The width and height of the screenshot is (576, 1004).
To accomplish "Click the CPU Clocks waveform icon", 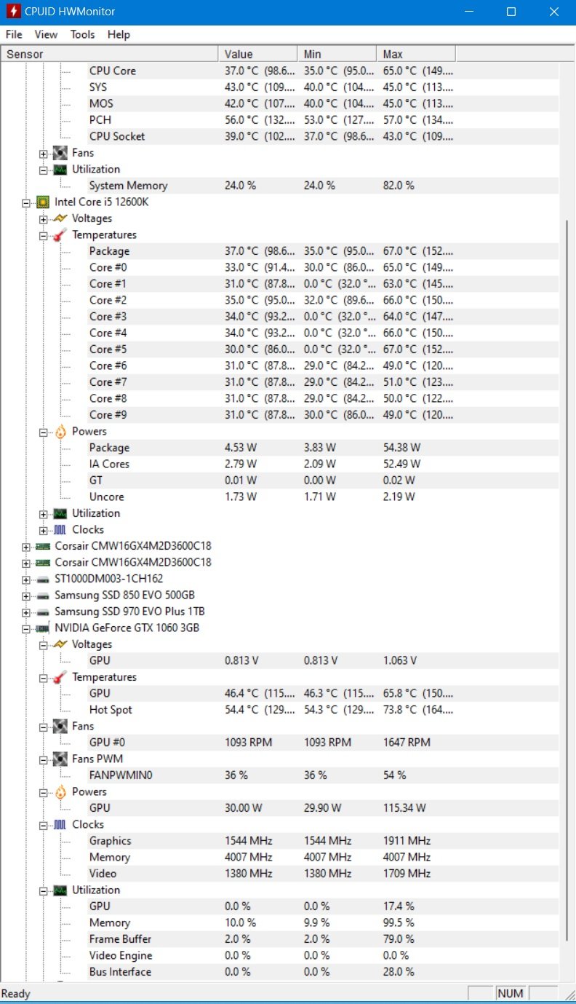I will [x=60, y=529].
